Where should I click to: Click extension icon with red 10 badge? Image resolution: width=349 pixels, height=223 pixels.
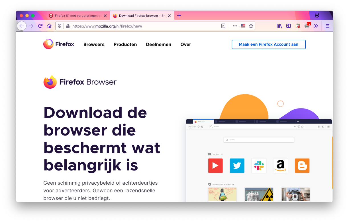tap(307, 26)
